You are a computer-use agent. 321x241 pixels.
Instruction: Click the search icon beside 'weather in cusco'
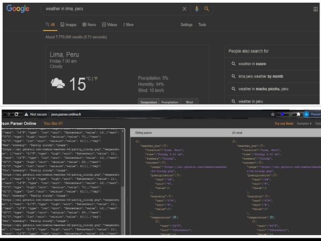pyautogui.click(x=233, y=64)
